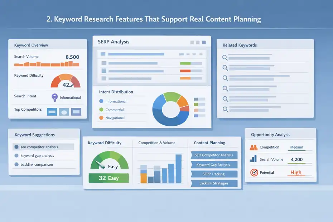The width and height of the screenshot is (333, 222).
Task: Click the Opportunity Analysis panel title
Action: tap(271, 135)
